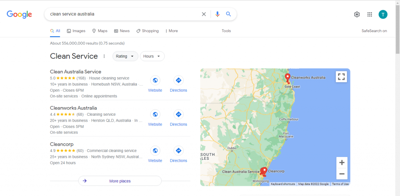Click the microphone voice search icon
Image resolution: width=400 pixels, height=196 pixels.
pos(218,14)
